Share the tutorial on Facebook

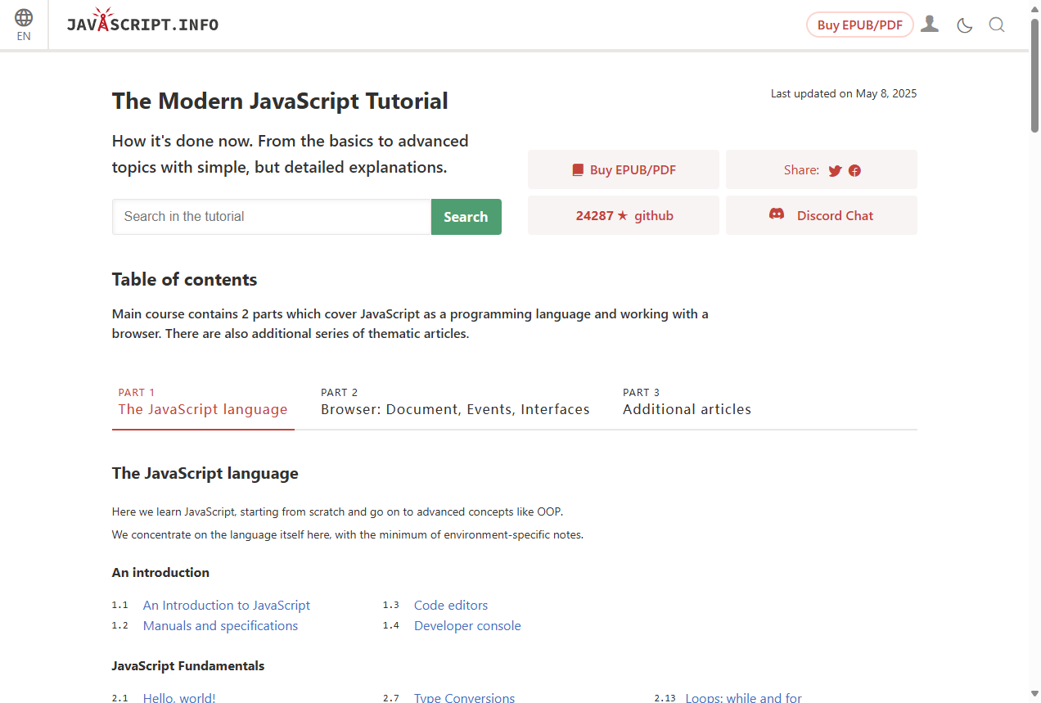(x=854, y=170)
